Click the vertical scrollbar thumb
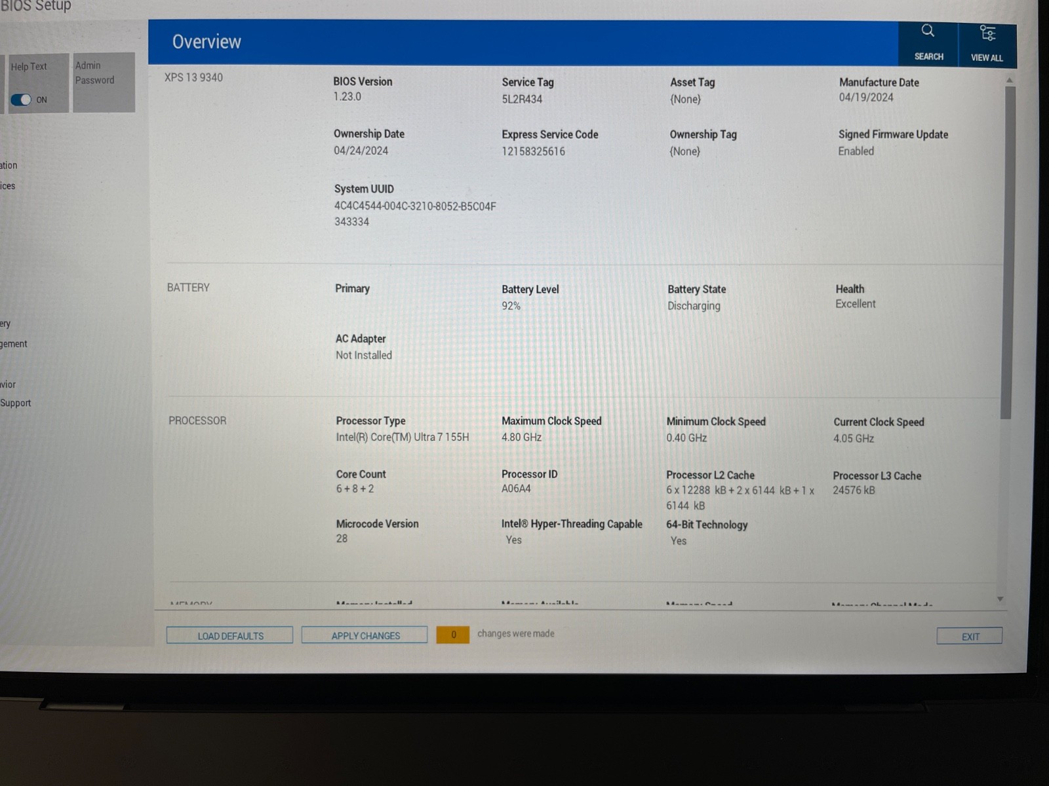The width and height of the screenshot is (1049, 786). [1009, 252]
